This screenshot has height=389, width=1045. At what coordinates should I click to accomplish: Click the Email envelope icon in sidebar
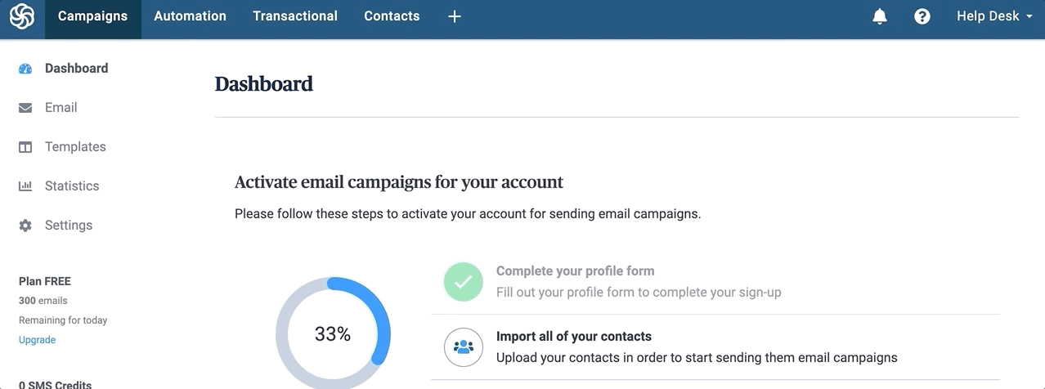point(25,108)
